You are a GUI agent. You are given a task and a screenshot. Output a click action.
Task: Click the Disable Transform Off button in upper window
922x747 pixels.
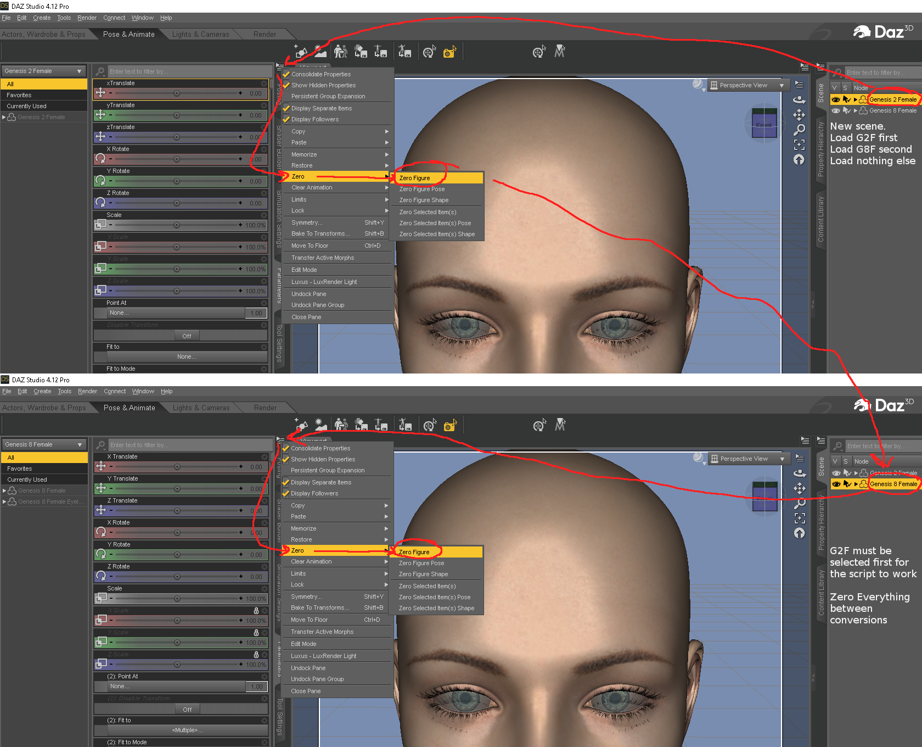(x=187, y=336)
